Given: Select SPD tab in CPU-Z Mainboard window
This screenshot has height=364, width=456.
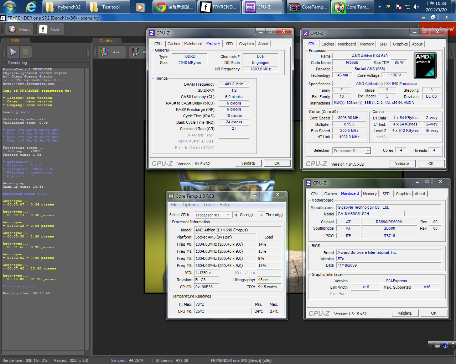Looking at the screenshot, I should [386, 194].
